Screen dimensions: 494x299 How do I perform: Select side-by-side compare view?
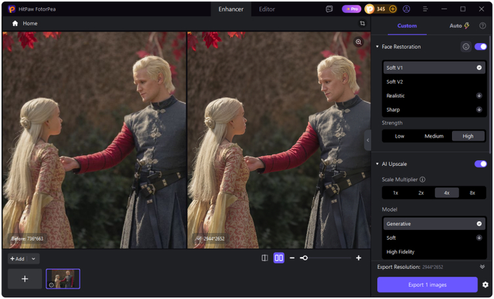pos(279,258)
